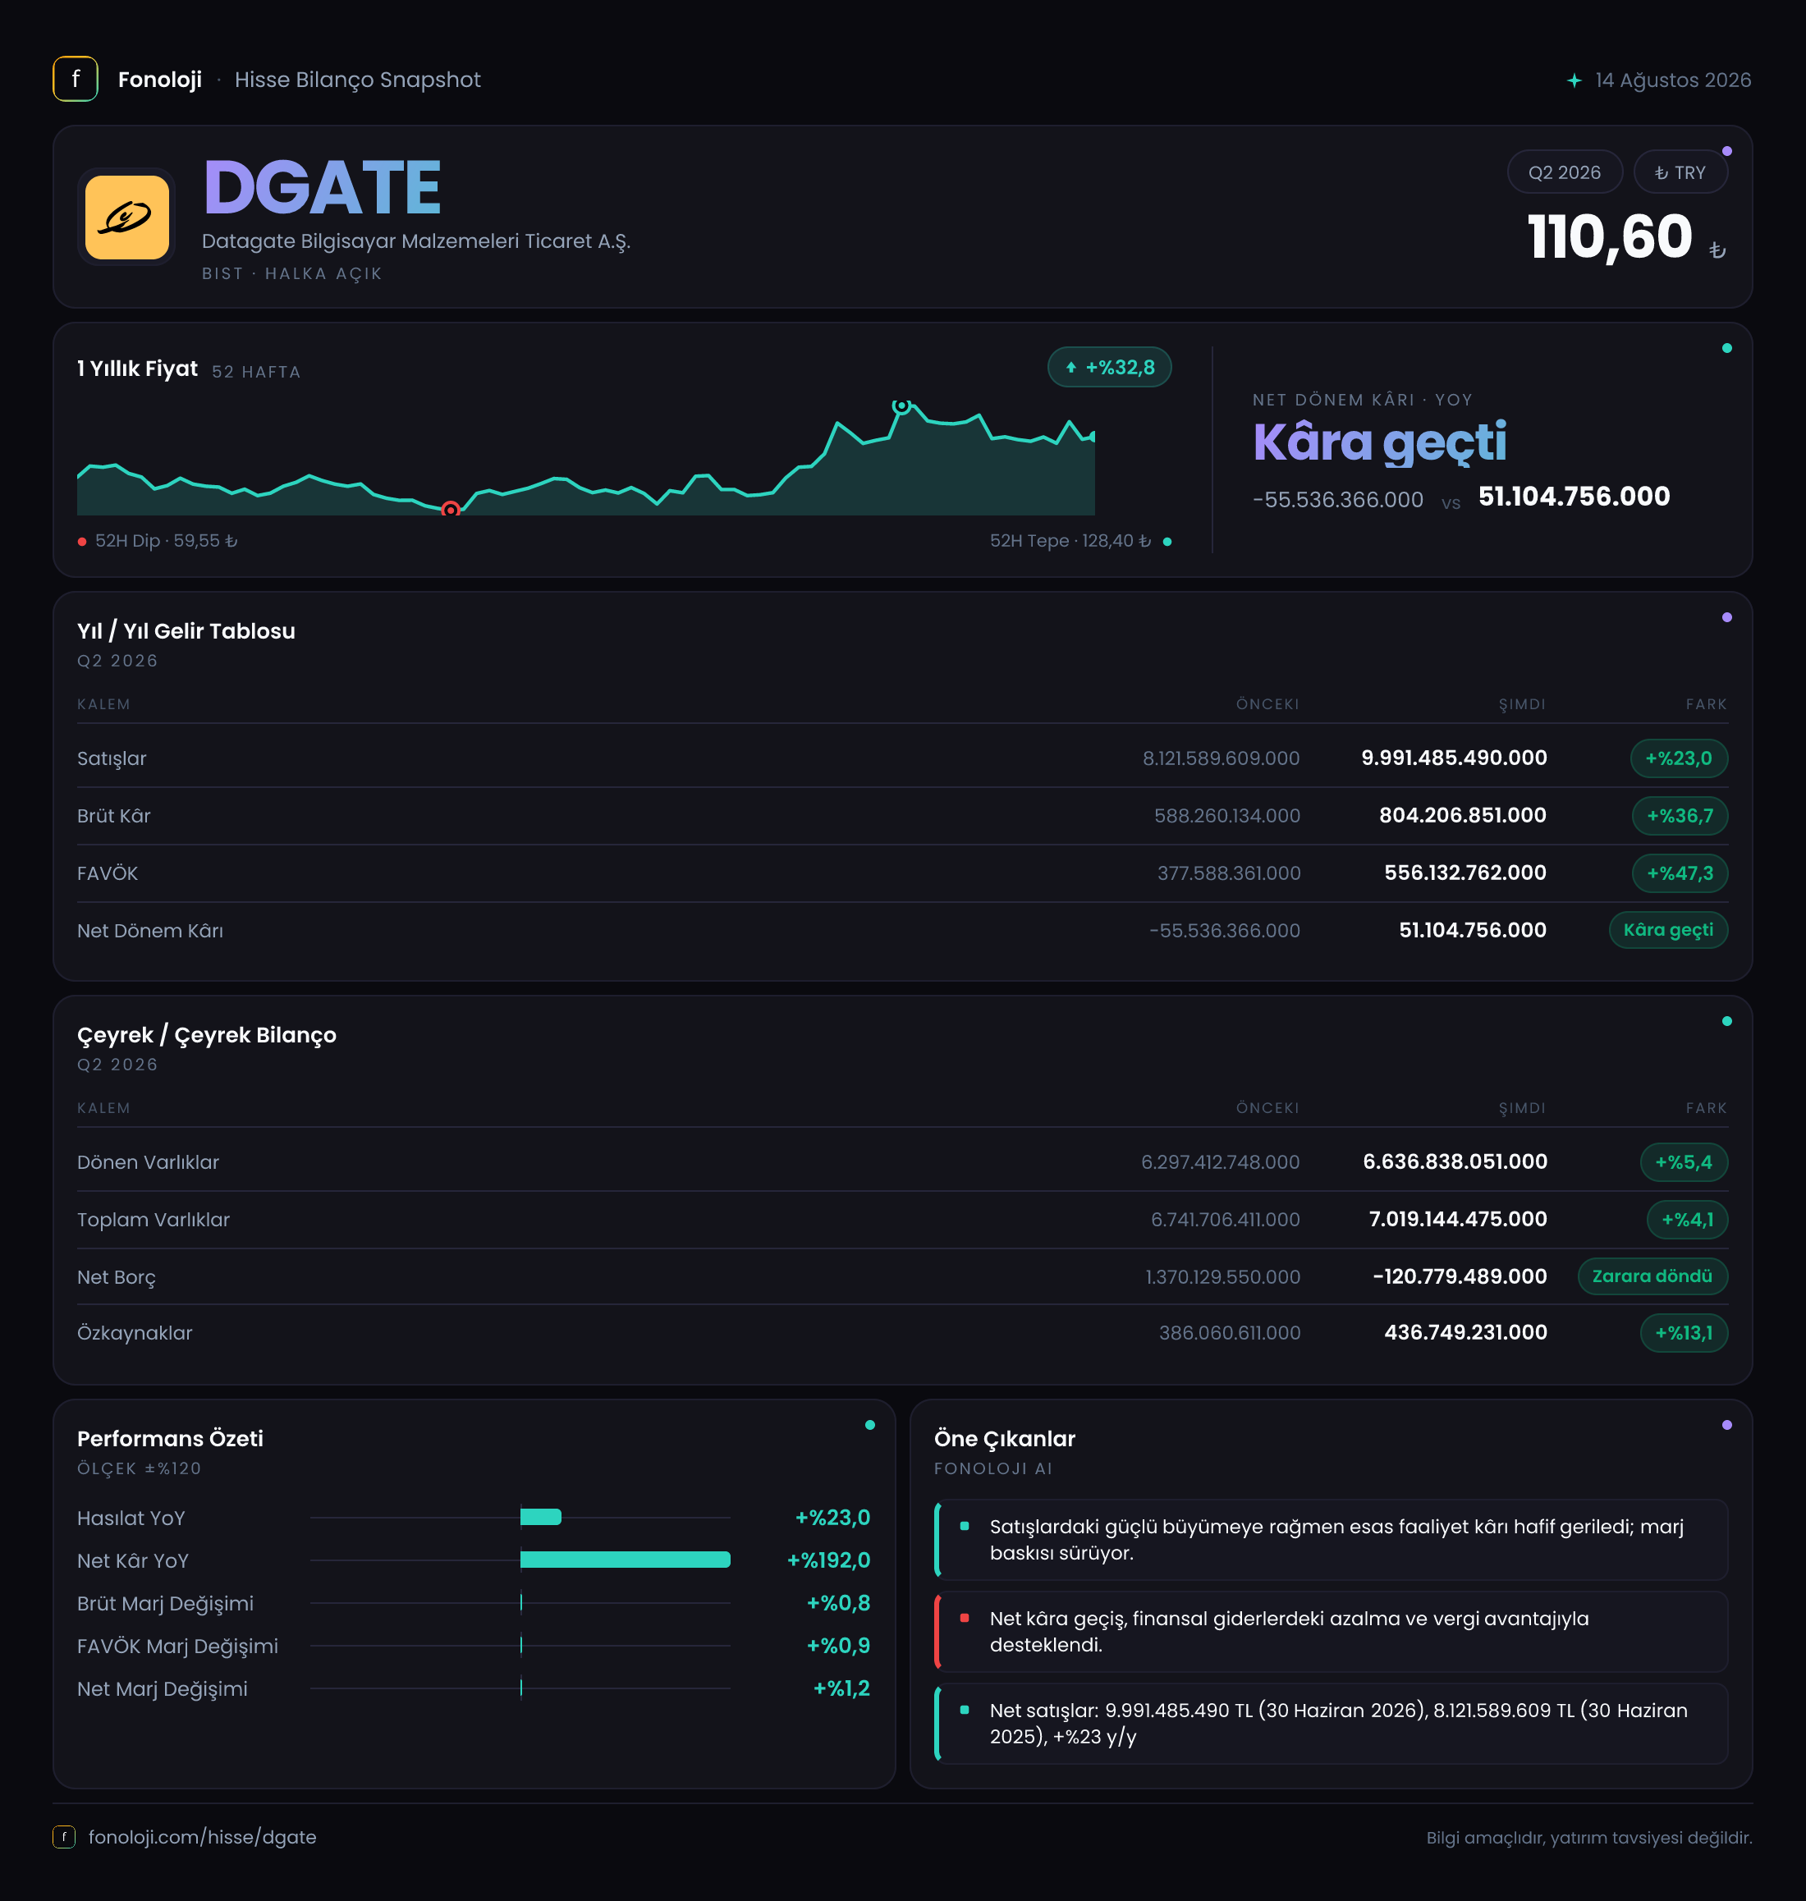Click the one-year price area chart
The image size is (1806, 1901).
pyautogui.click(x=585, y=458)
